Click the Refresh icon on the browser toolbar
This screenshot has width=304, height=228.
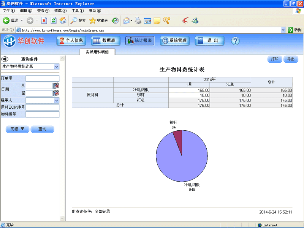click(53, 21)
